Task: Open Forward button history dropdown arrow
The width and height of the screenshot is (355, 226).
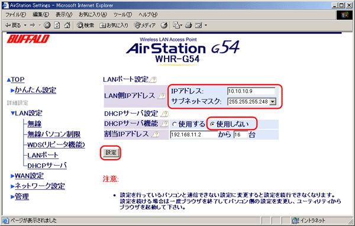Action: click(x=40, y=25)
